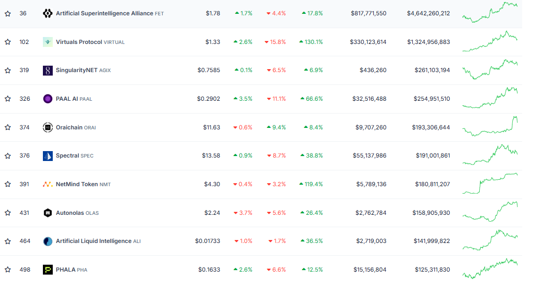Select the market cap $4,642,260,212

point(428,13)
